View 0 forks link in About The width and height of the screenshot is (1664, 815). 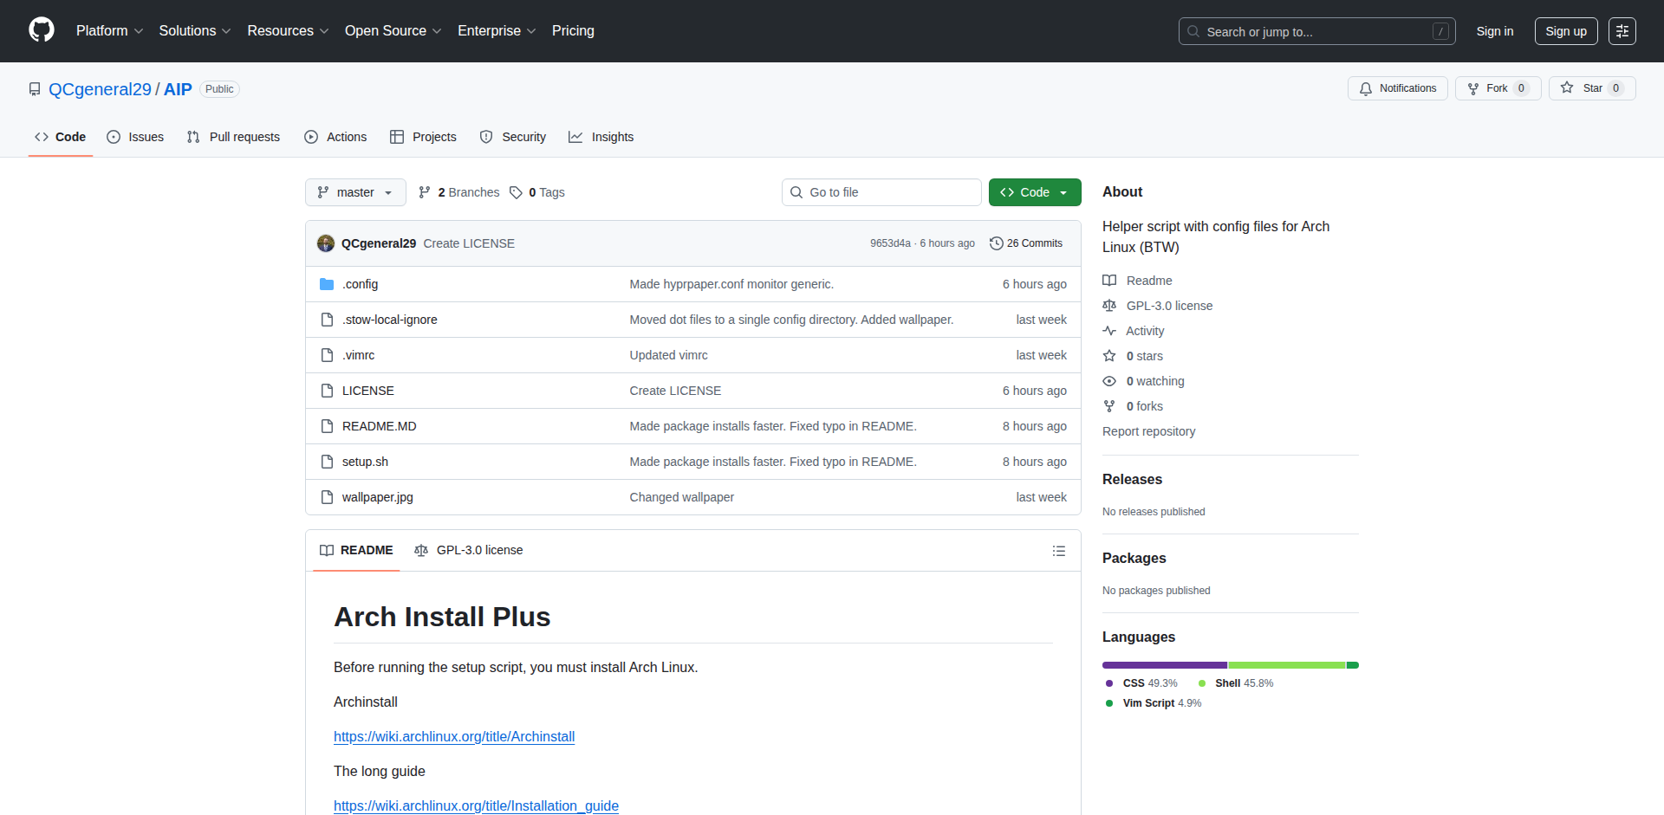[x=1133, y=406]
